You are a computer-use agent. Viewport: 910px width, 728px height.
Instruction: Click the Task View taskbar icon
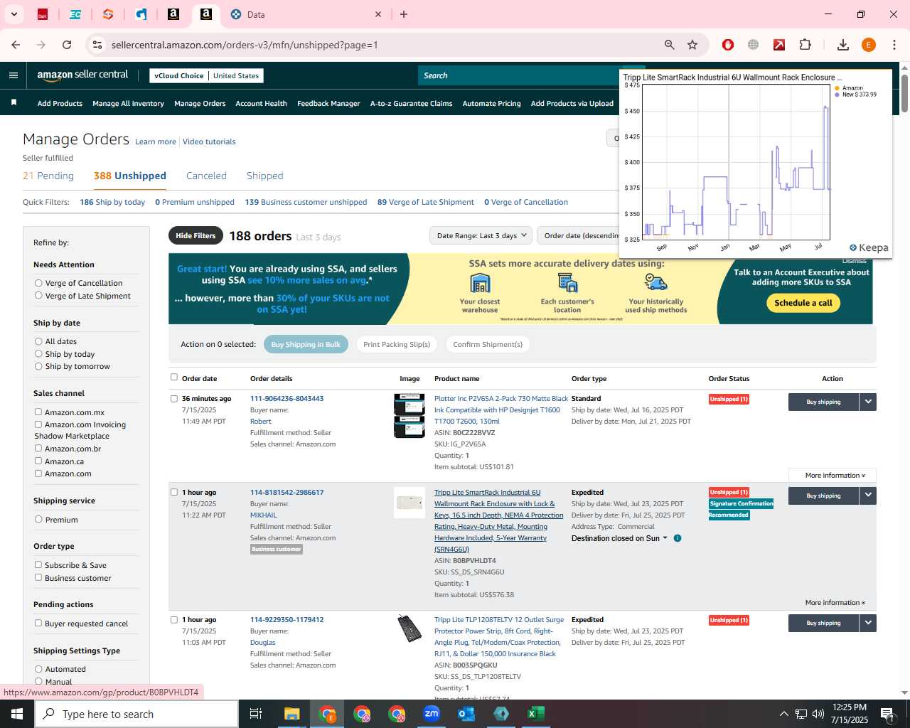[x=256, y=714]
